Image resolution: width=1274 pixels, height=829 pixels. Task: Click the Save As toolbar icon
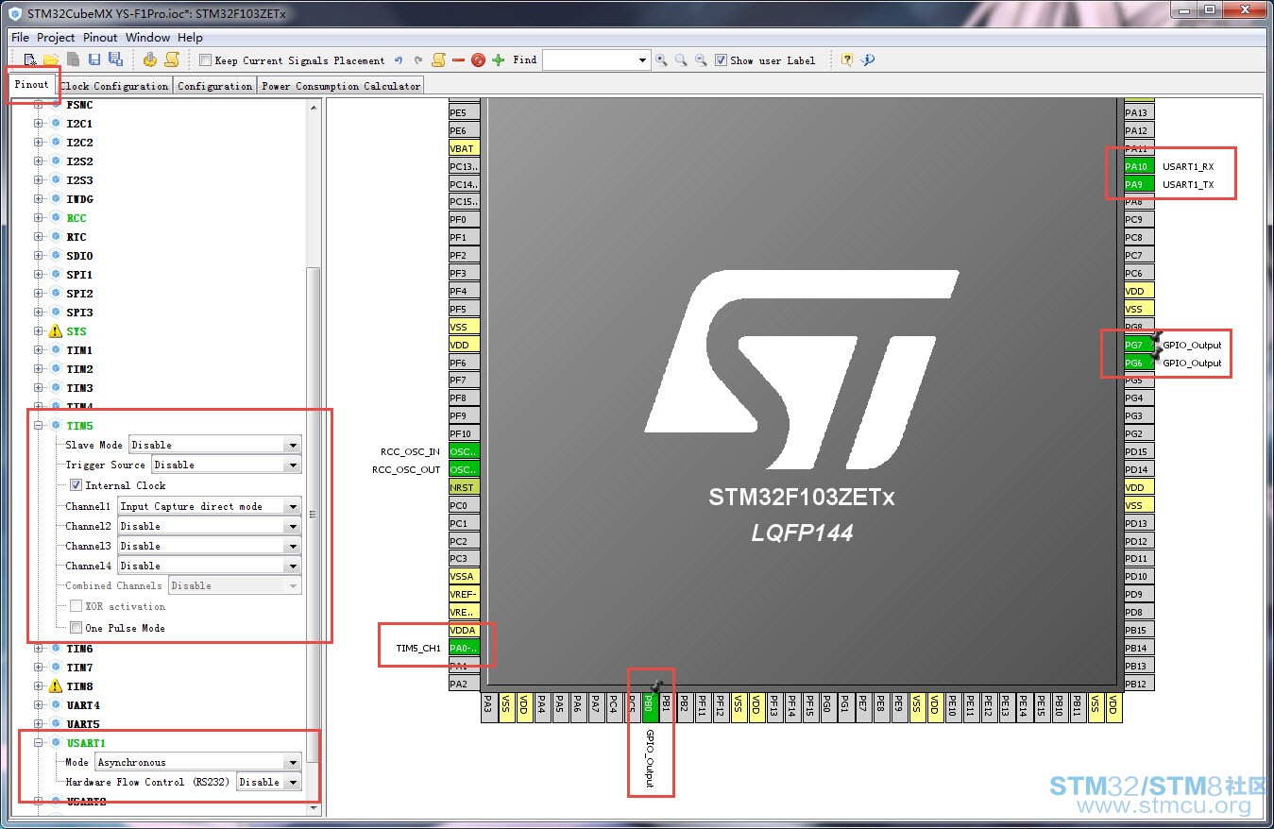115,59
